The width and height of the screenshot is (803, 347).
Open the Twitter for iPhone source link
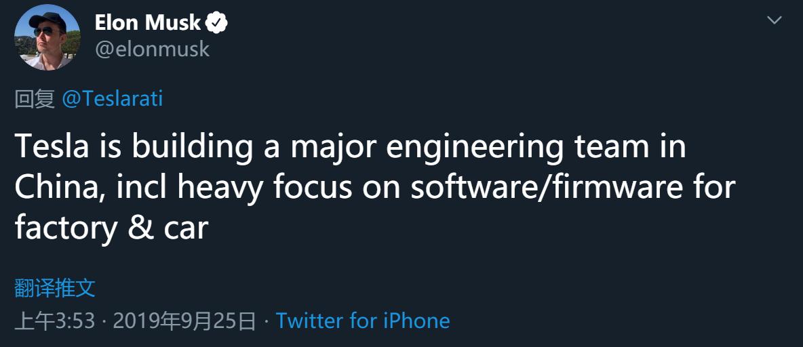point(363,321)
